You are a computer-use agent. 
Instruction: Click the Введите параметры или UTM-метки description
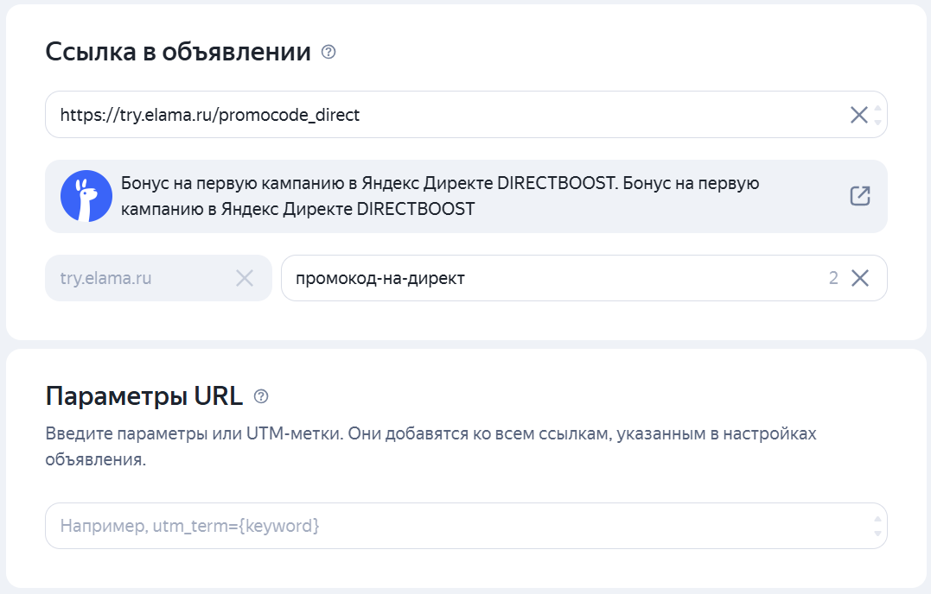tap(431, 446)
